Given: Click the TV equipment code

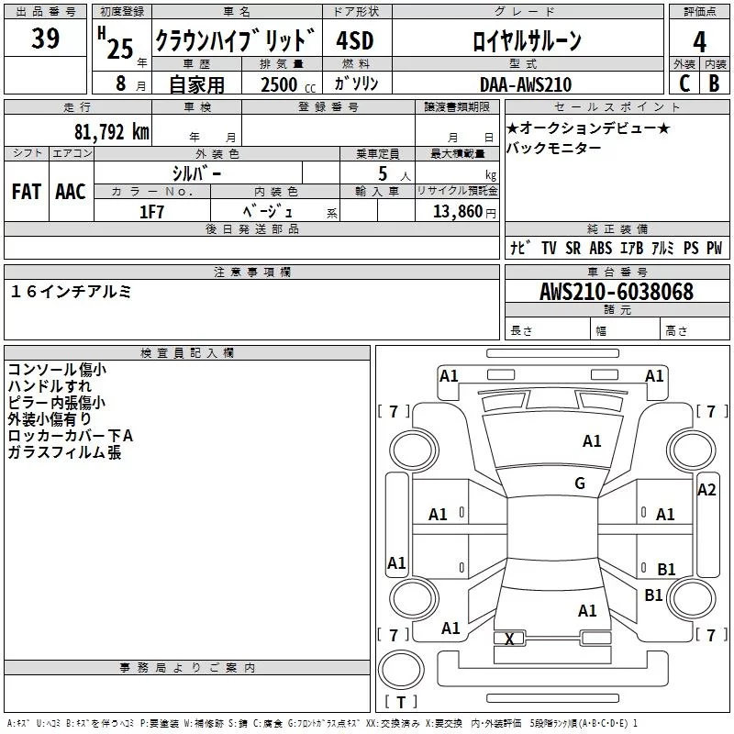Looking at the screenshot, I should (x=548, y=248).
